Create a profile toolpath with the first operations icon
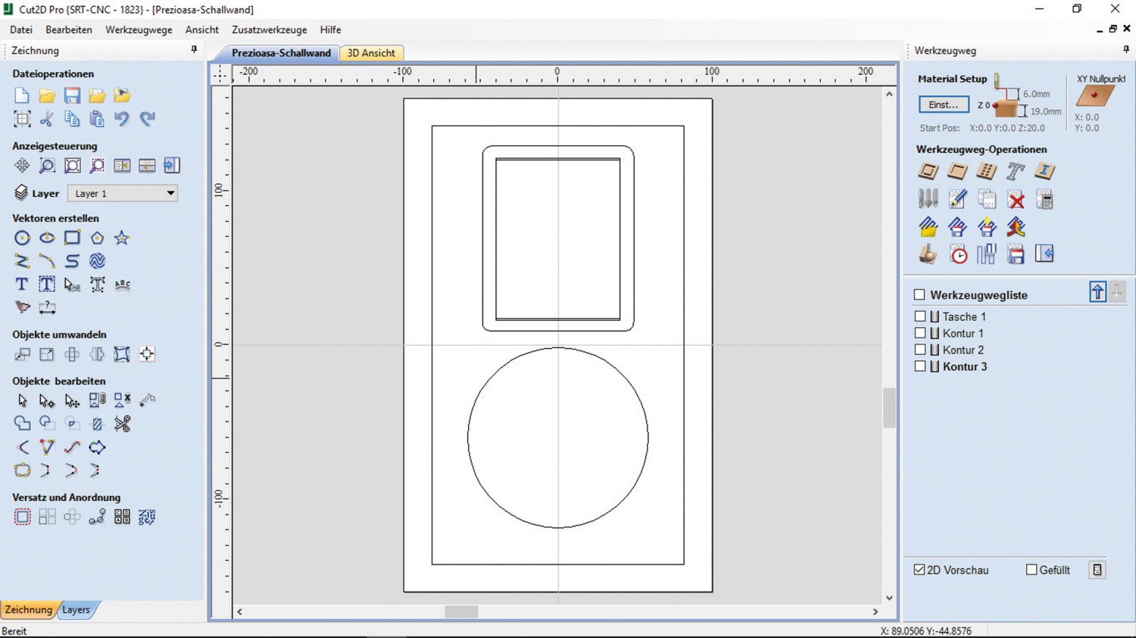Viewport: 1136px width, 638px height. click(928, 172)
